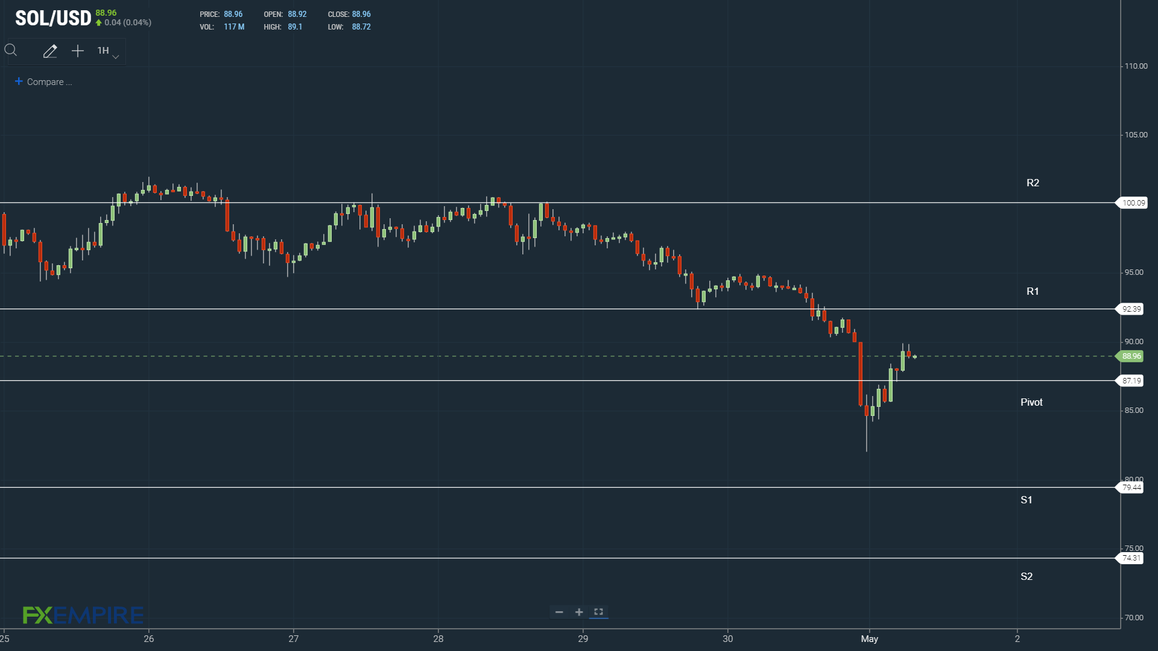The image size is (1158, 651).
Task: Click the 70.00 price axis value
Action: pyautogui.click(x=1134, y=618)
